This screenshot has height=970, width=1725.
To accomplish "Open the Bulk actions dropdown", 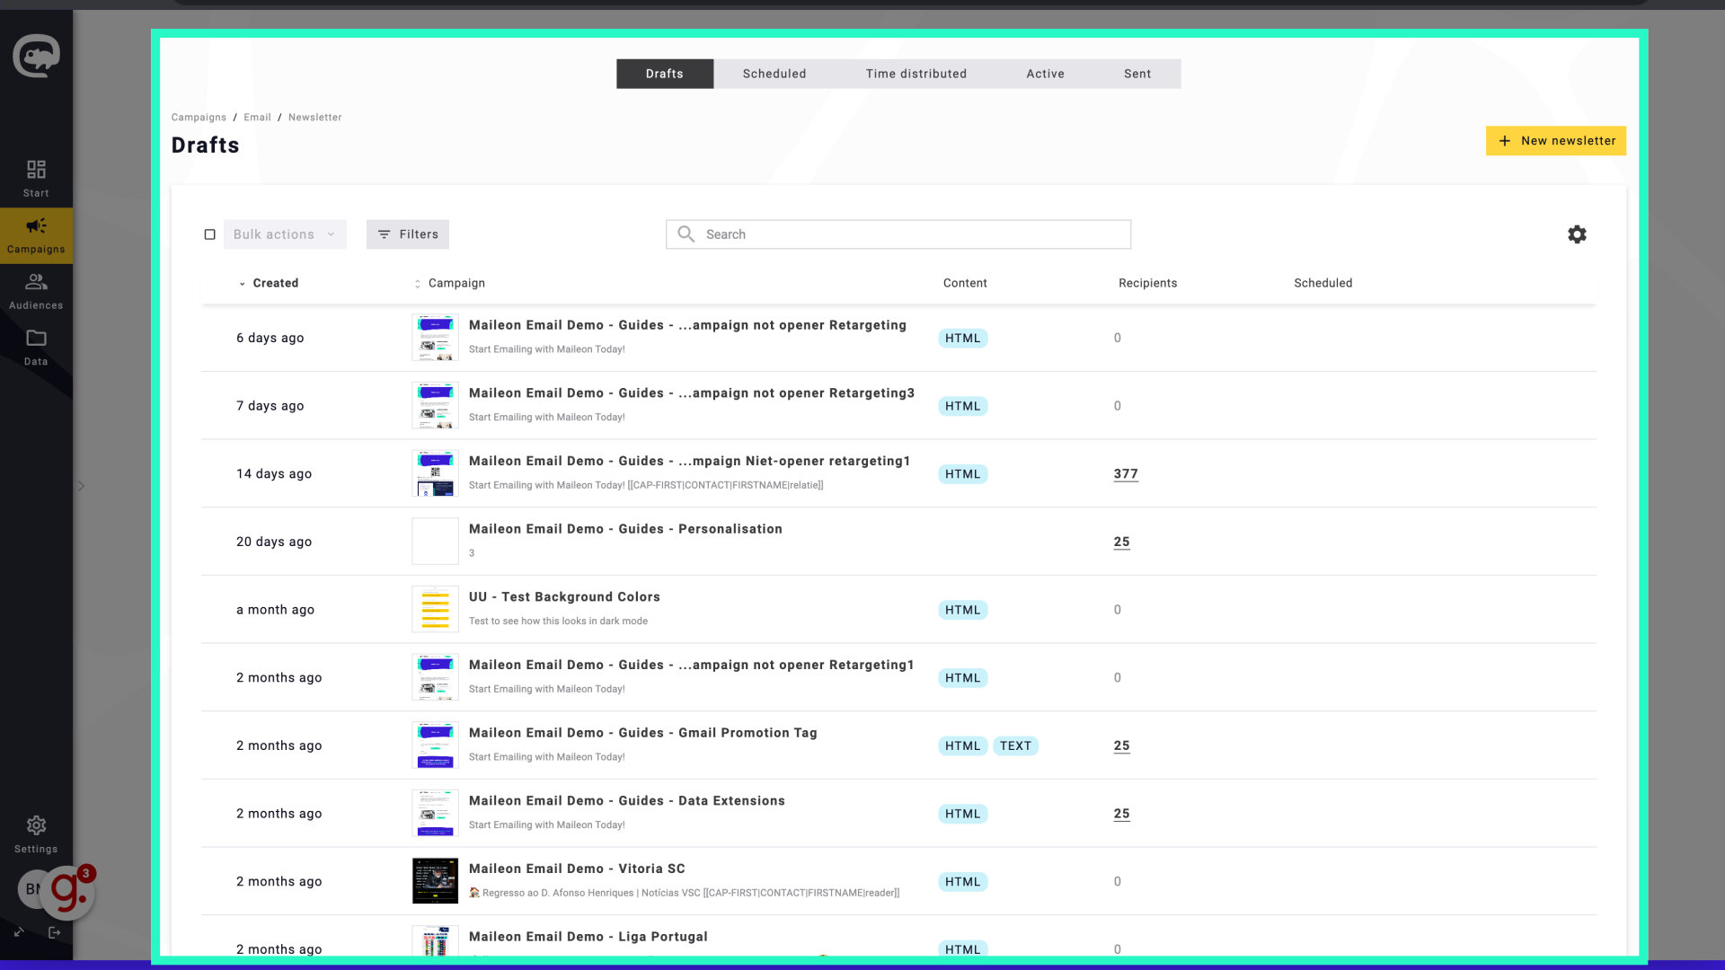I will pos(285,234).
